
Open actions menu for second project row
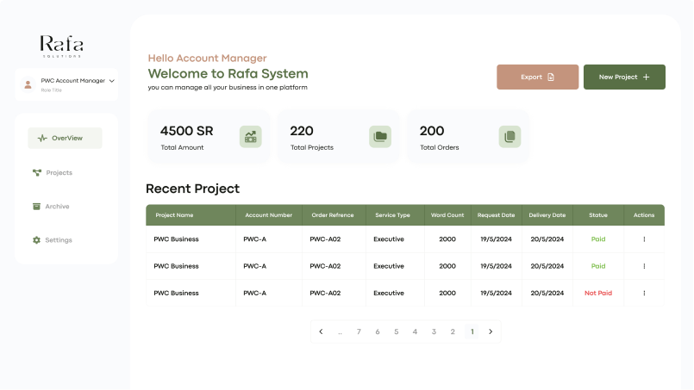(644, 266)
